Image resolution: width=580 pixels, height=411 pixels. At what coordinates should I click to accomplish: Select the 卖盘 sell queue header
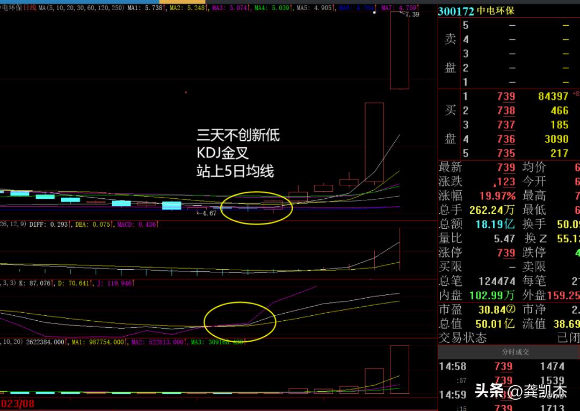pos(450,54)
